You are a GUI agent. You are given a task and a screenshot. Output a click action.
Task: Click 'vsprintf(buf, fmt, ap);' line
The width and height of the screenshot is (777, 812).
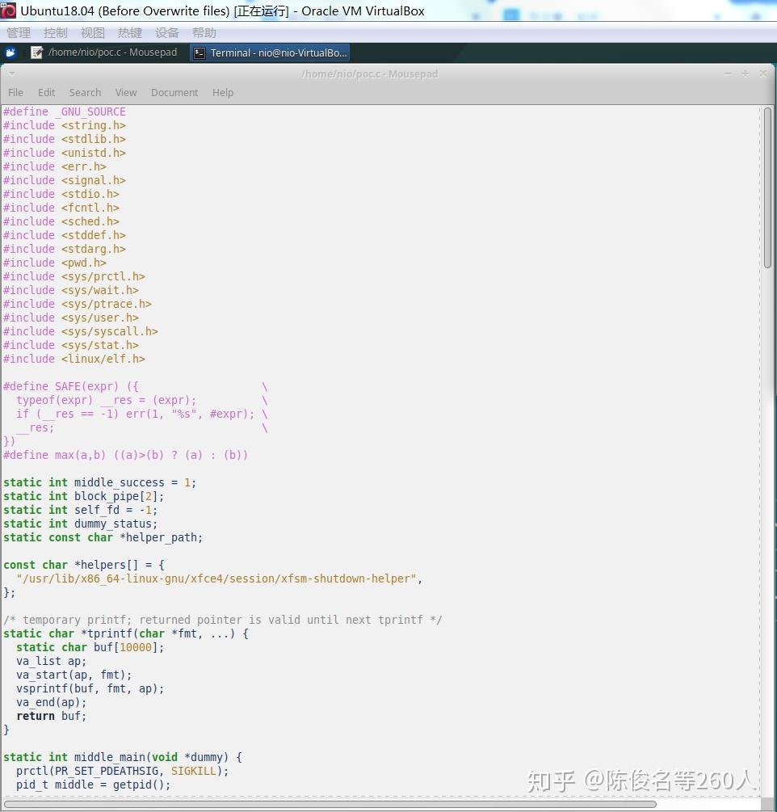click(x=90, y=688)
